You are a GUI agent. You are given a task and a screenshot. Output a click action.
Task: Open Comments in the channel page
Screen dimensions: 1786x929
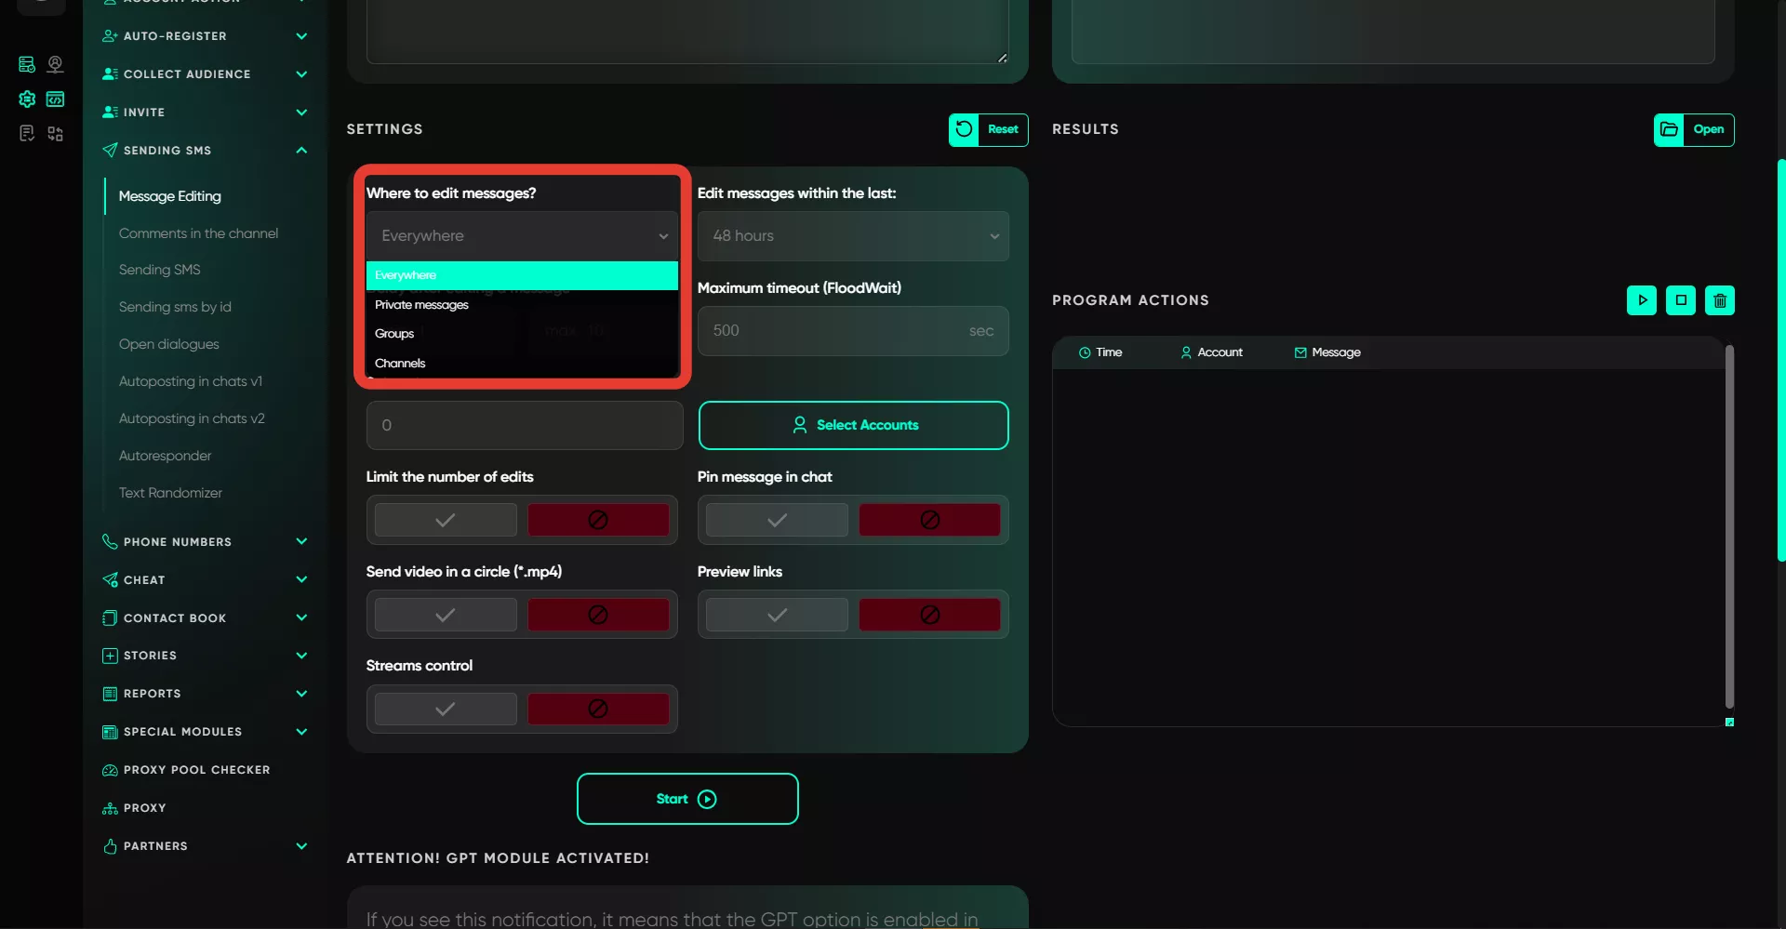tap(198, 233)
